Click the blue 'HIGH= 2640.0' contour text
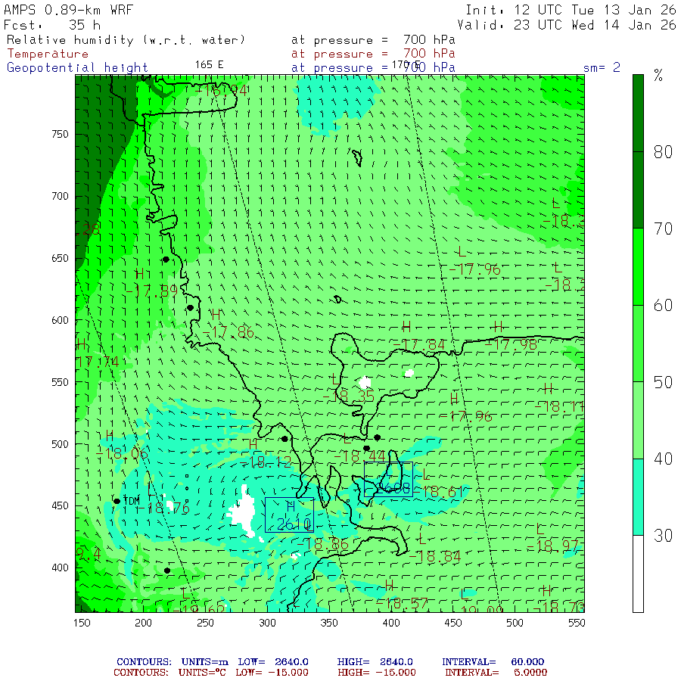The width and height of the screenshot is (681, 681). 375,662
